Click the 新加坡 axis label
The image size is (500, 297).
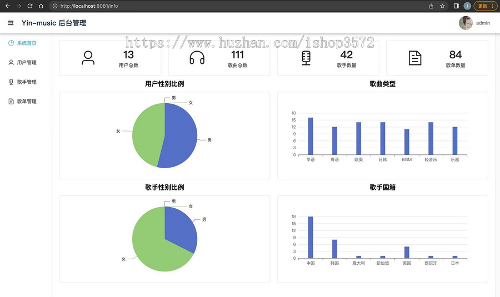(x=383, y=263)
